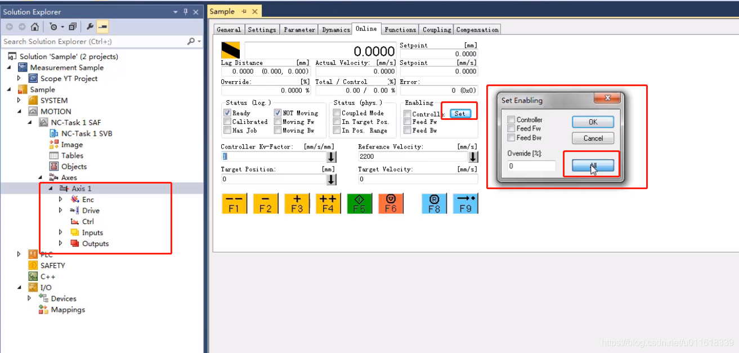Screen dimensions: 739x353
Task: Click the blue F9 homing button
Action: click(x=465, y=203)
